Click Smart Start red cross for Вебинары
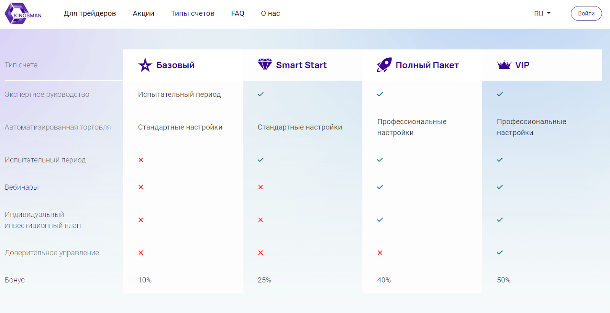Viewport: 610px width, 313px height. click(260, 187)
